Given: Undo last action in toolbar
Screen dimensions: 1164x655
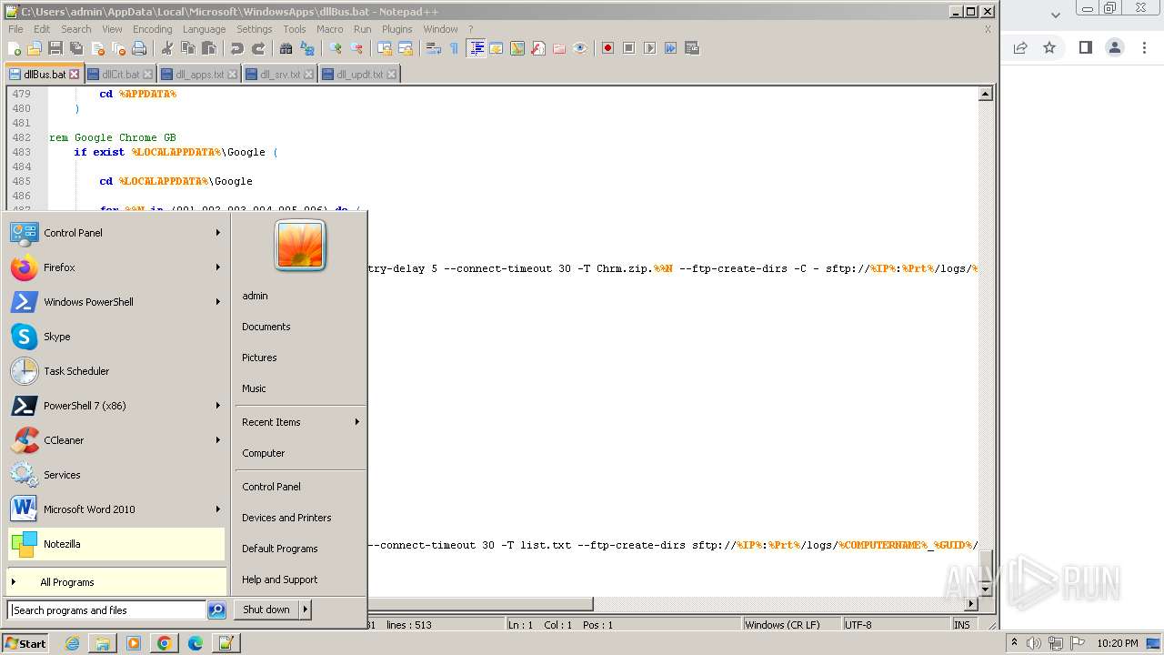Looking at the screenshot, I should (237, 48).
